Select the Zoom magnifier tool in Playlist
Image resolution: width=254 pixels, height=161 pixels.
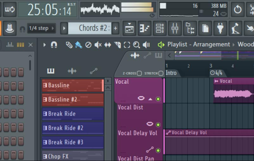(x=136, y=45)
